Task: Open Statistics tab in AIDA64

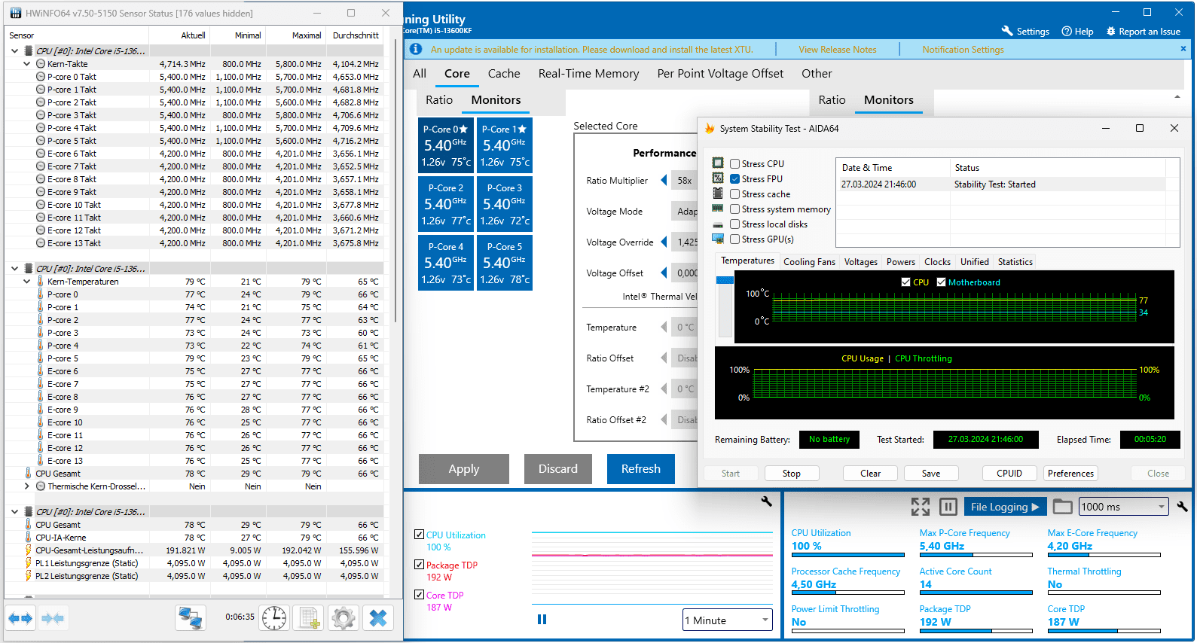Action: click(x=1015, y=261)
